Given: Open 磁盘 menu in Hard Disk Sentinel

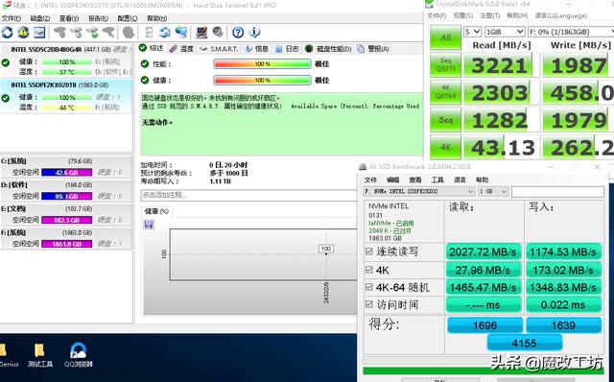Looking at the screenshot, I should [40, 18].
